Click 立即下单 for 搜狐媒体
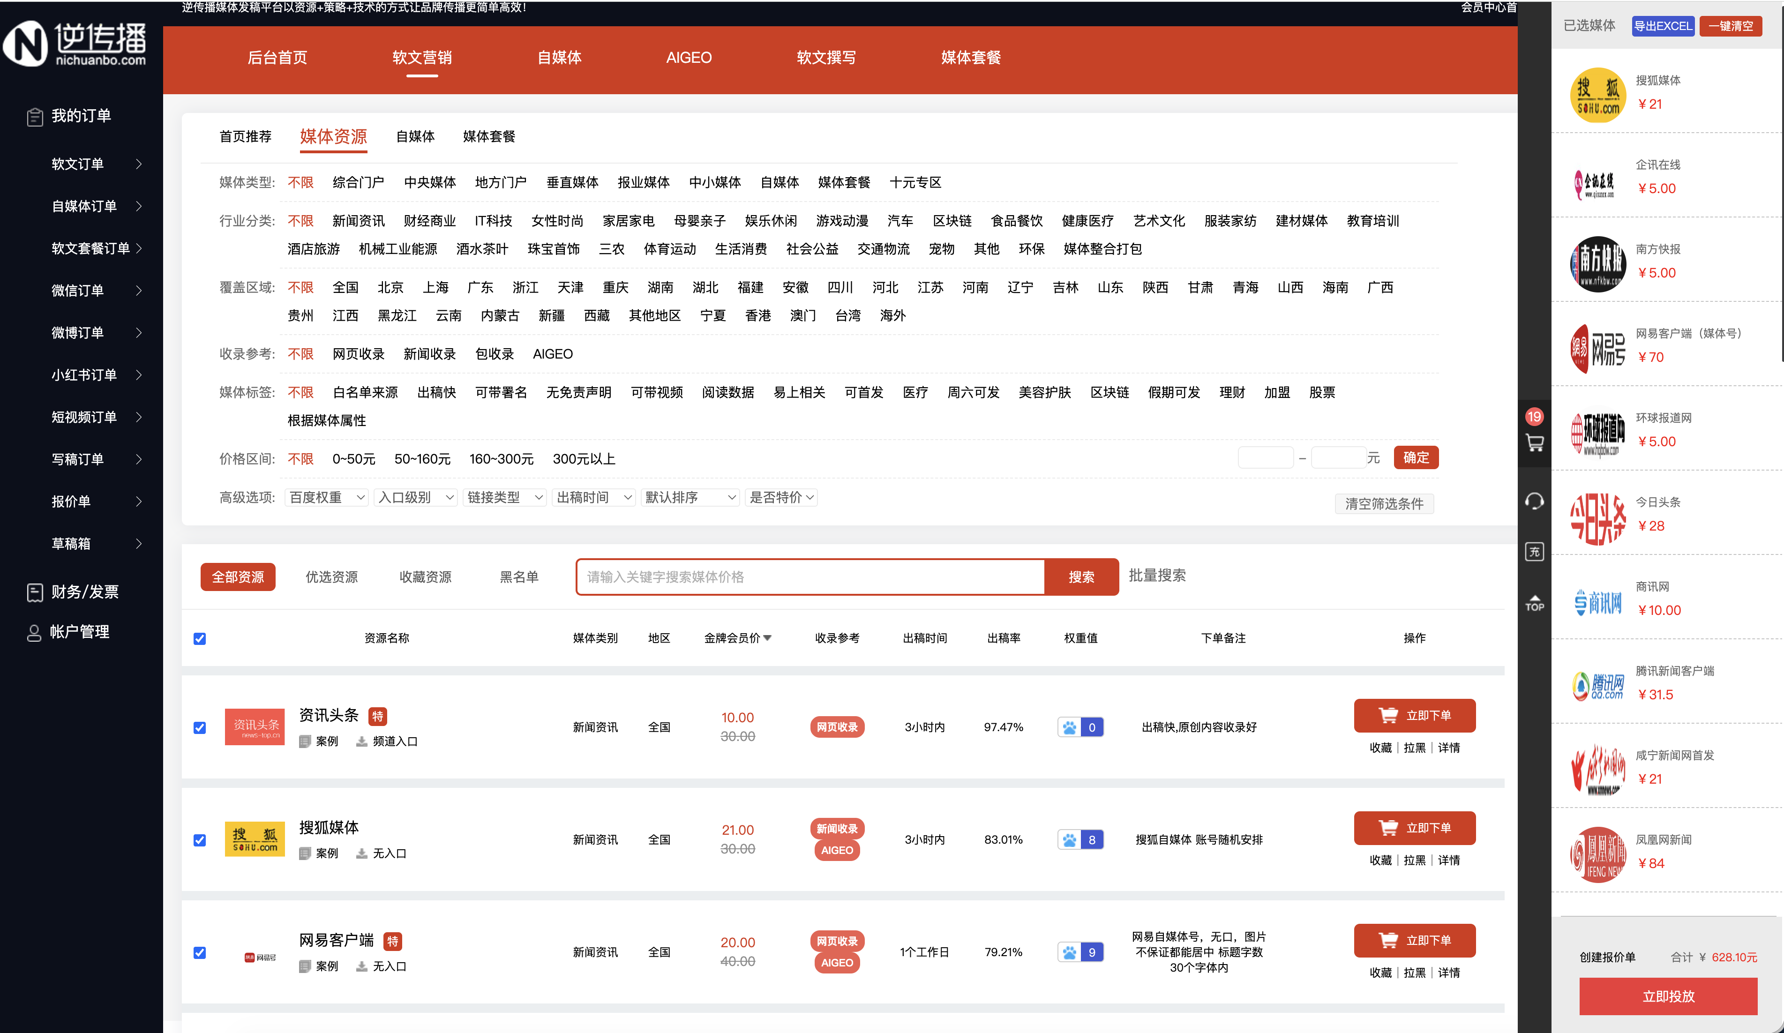The image size is (1784, 1033). pos(1415,828)
